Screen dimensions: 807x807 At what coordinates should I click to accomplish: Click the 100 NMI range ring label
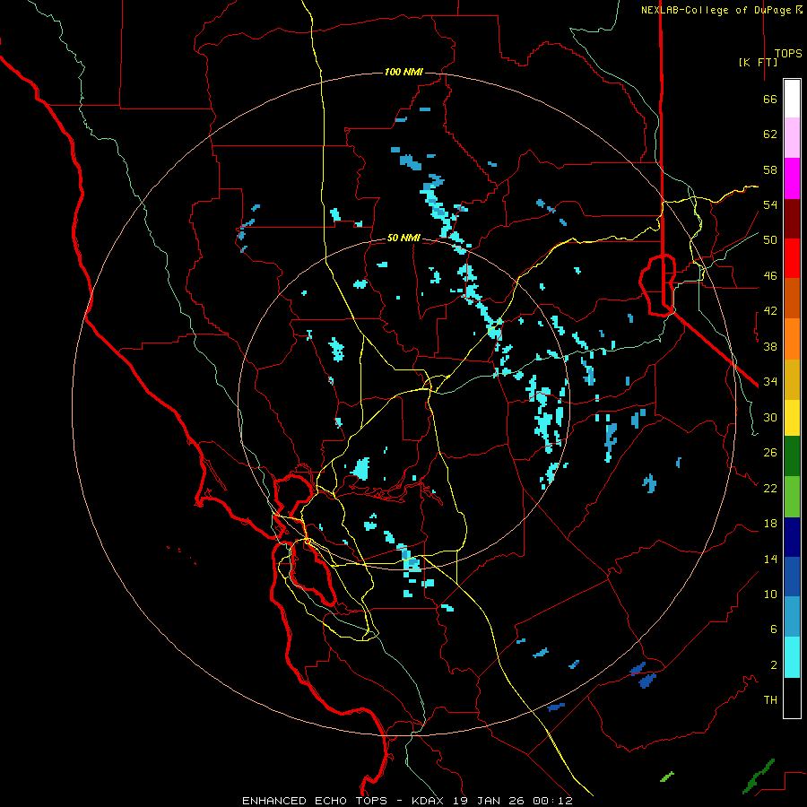pyautogui.click(x=403, y=72)
